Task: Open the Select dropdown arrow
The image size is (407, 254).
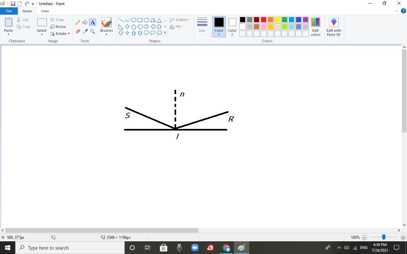Action: pyautogui.click(x=41, y=34)
